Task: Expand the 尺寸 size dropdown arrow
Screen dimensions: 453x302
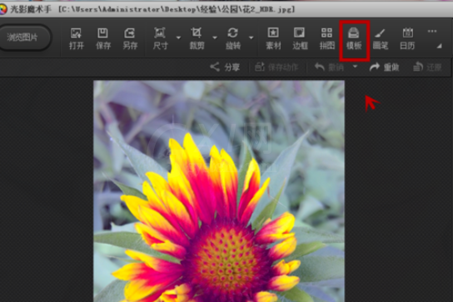Action: [178, 37]
